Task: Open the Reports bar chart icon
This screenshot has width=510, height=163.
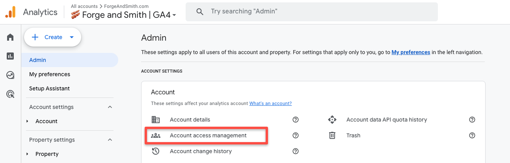Action: 10,56
